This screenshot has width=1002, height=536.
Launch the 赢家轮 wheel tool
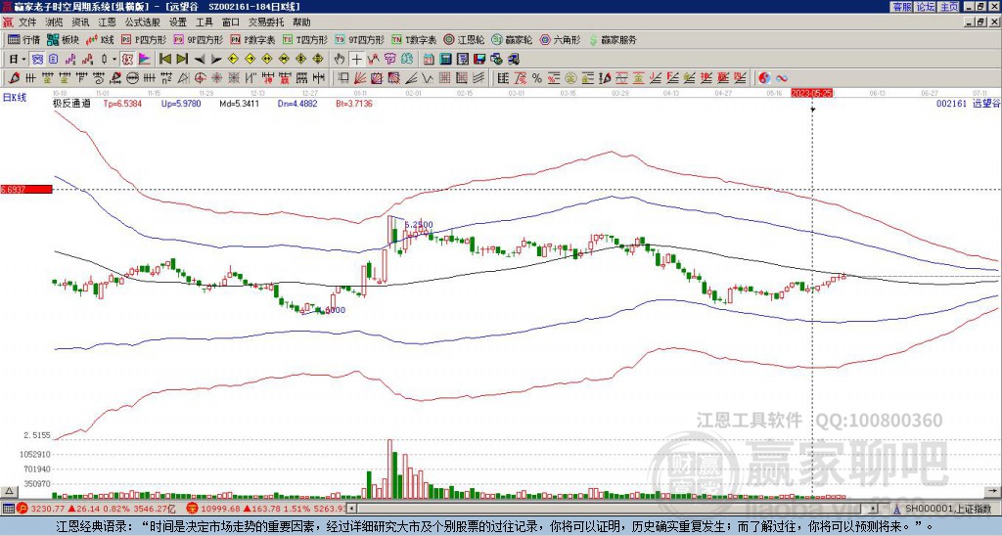pos(512,39)
